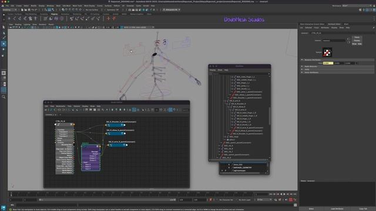Select the Move tool in the toolbox

(x=4, y=44)
